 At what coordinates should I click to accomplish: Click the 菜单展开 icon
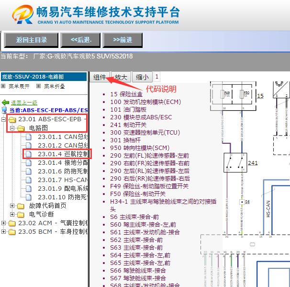click(x=3, y=86)
